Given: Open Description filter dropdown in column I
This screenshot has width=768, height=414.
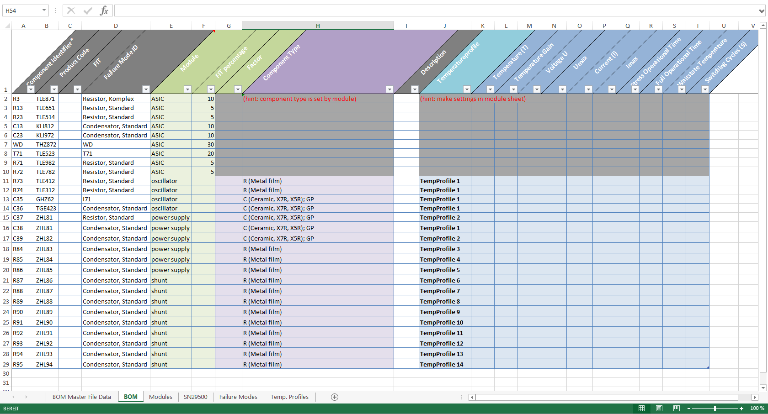Looking at the screenshot, I should coord(415,89).
